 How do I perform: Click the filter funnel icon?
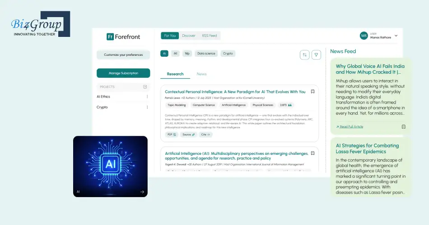[316, 55]
